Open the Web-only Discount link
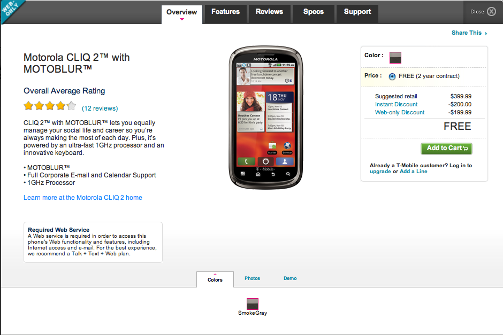Image resolution: width=503 pixels, height=335 pixels. 400,112
